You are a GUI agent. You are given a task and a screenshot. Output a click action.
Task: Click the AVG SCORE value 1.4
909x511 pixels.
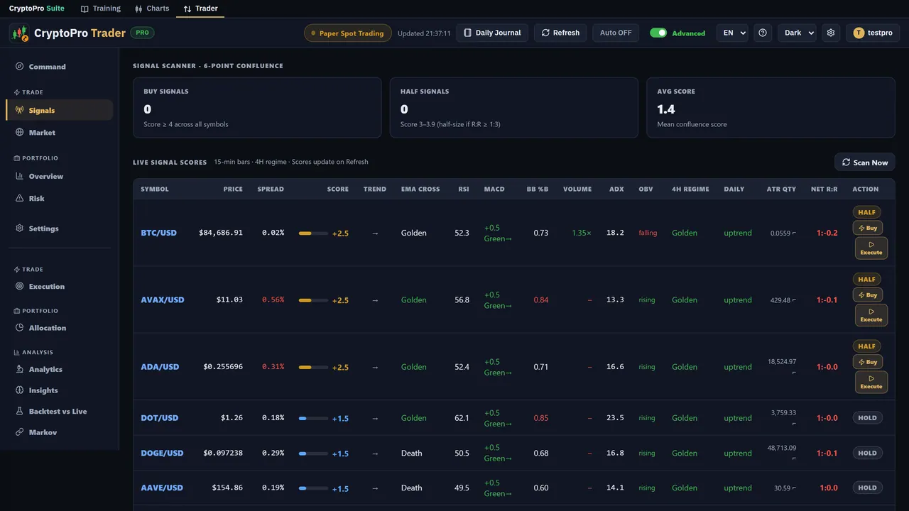click(666, 109)
